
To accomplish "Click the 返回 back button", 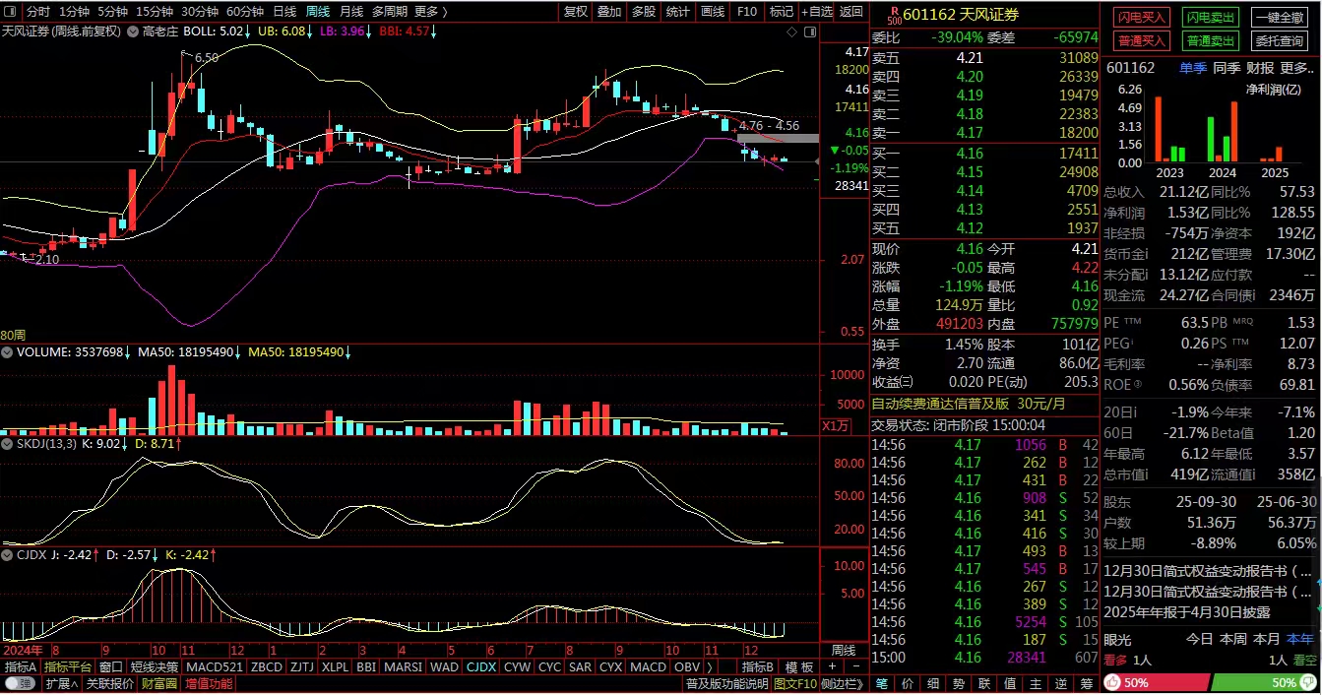I will tap(851, 12).
